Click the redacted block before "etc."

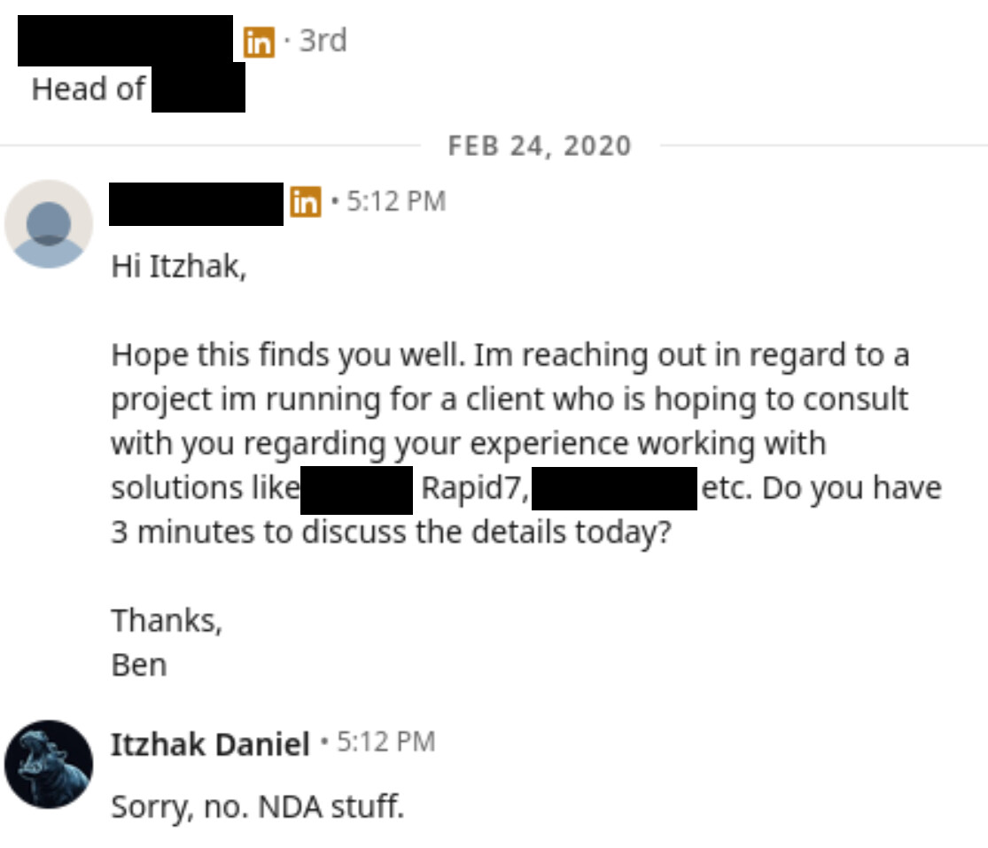coord(614,488)
